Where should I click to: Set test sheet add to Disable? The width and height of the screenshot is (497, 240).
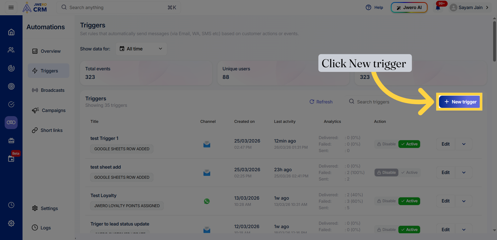point(386,172)
